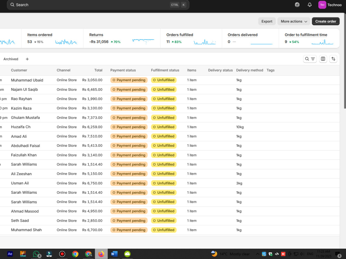346x259 pixels.
Task: Open the Items ordered metric card
Action: pyautogui.click(x=52, y=38)
